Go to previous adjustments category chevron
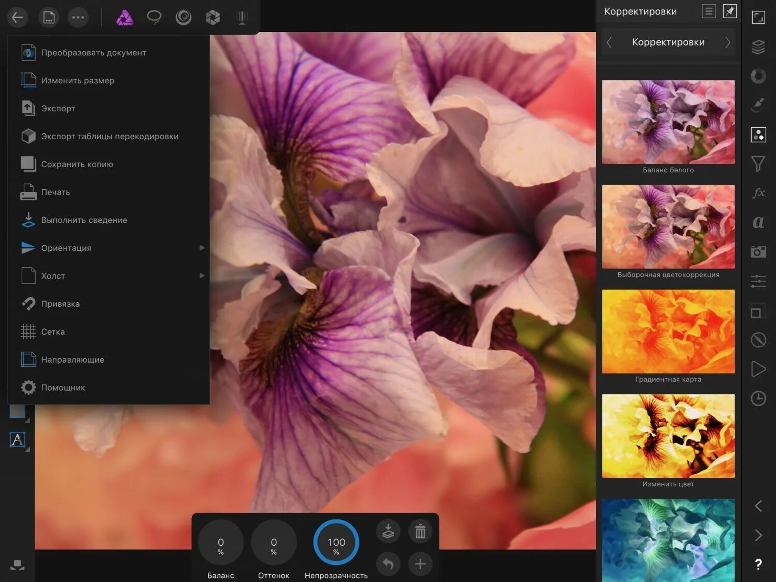Viewport: 776px width, 582px height. [609, 42]
